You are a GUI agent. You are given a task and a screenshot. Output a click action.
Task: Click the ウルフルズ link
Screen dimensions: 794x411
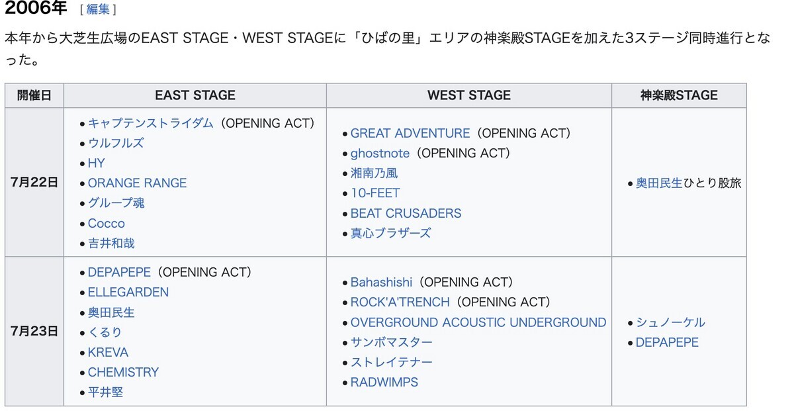[x=116, y=143]
